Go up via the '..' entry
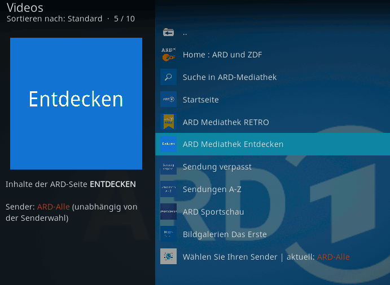Image resolution: width=390 pixels, height=285 pixels. (273, 32)
